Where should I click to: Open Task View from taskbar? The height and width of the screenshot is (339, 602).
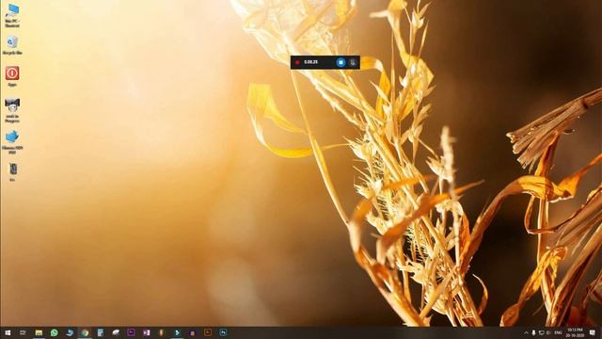(23, 332)
